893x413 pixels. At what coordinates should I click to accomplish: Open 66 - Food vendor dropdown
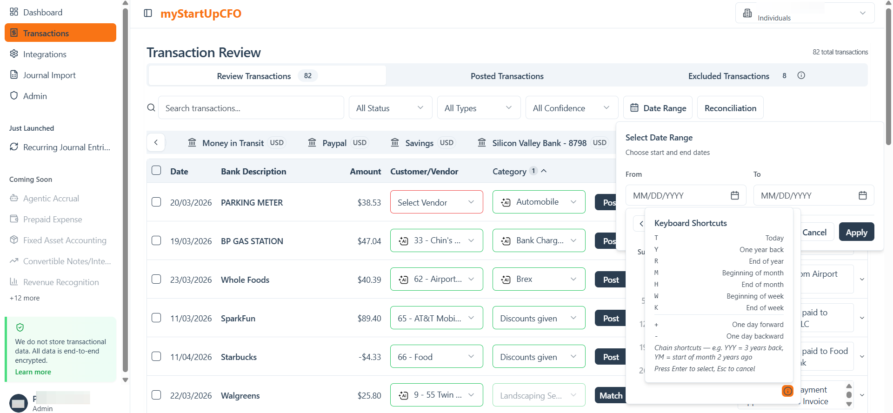point(436,356)
